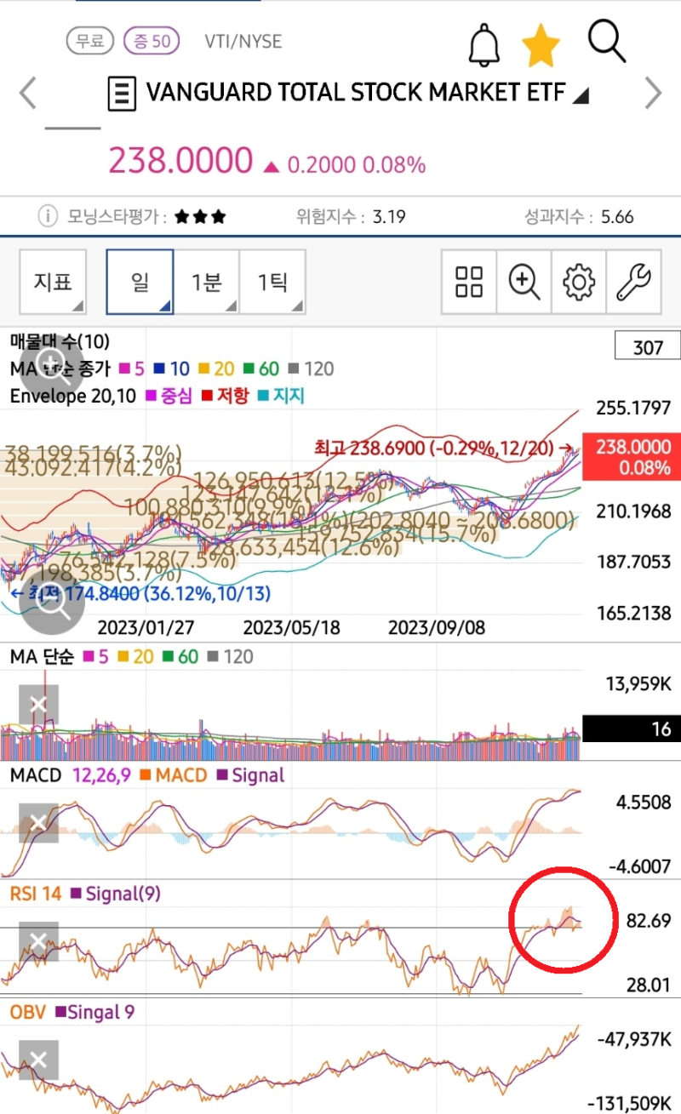This screenshot has width=681, height=1114.
Task: Tap the VTI/NYSE ticker label
Action: coord(243,41)
